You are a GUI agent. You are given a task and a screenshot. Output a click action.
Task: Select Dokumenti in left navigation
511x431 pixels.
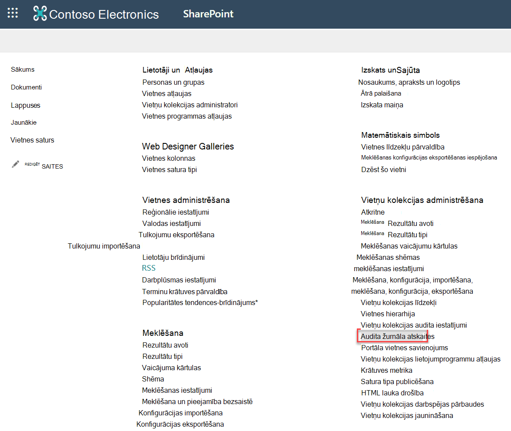26,87
